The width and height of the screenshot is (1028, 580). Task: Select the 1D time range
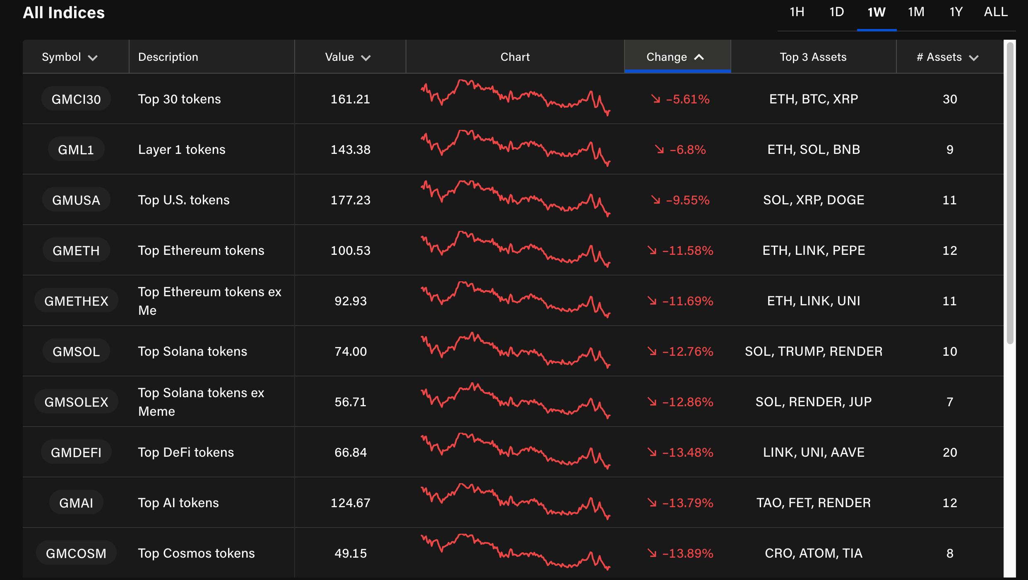(x=836, y=12)
